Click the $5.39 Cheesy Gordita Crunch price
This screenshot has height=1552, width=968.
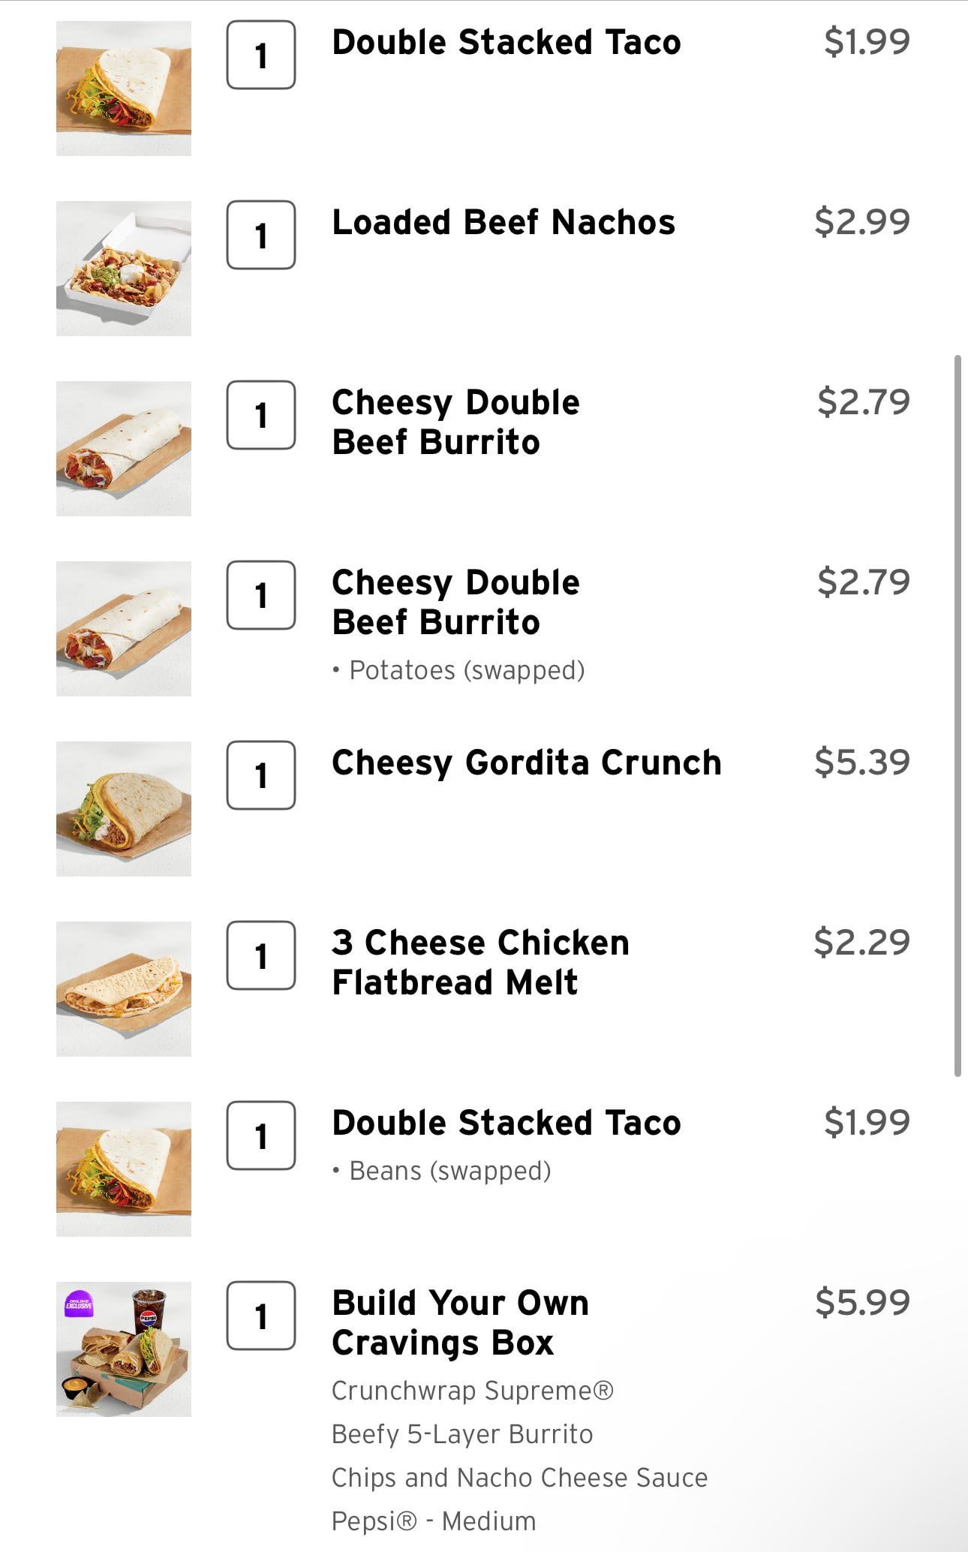click(x=861, y=762)
